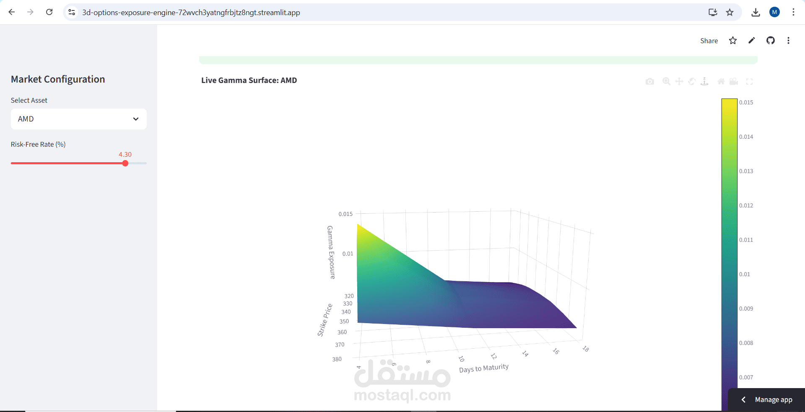Click the address bar URL
The height and width of the screenshot is (412, 805).
(x=191, y=13)
